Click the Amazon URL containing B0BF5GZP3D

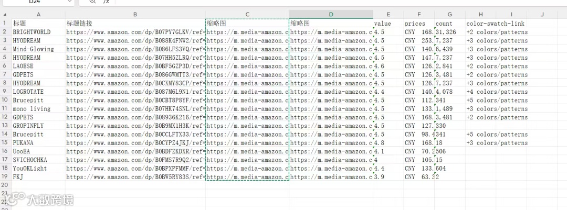pos(135,66)
